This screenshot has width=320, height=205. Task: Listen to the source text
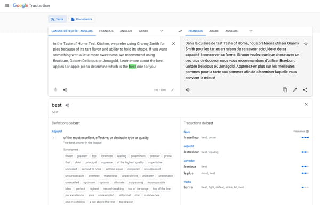point(65,89)
